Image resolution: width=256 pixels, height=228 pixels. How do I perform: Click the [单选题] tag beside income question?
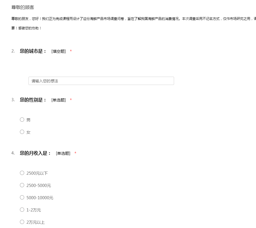pyautogui.click(x=63, y=153)
